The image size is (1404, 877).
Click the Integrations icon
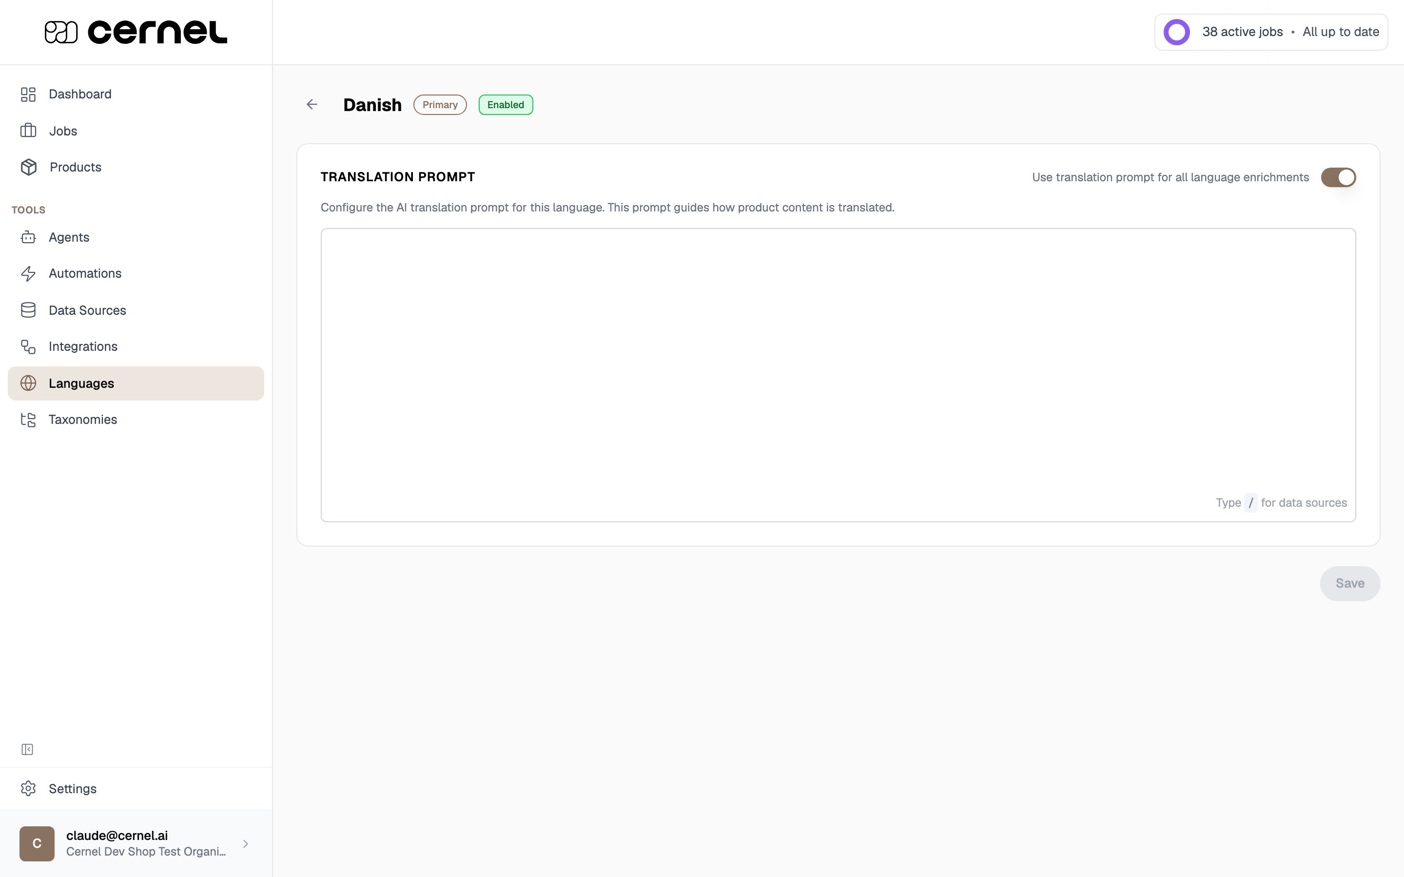28,346
